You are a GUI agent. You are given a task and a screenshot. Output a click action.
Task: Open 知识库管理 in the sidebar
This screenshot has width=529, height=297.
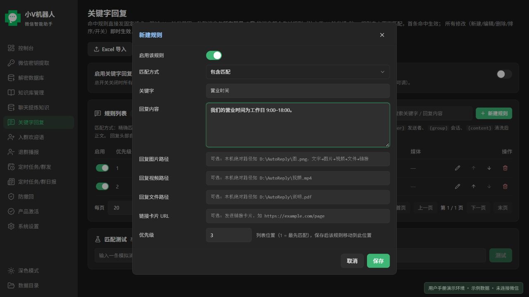39,92
